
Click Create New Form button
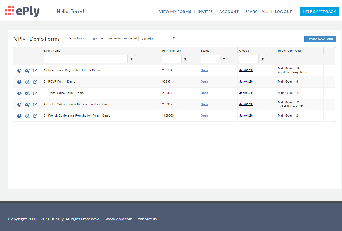pyautogui.click(x=320, y=39)
